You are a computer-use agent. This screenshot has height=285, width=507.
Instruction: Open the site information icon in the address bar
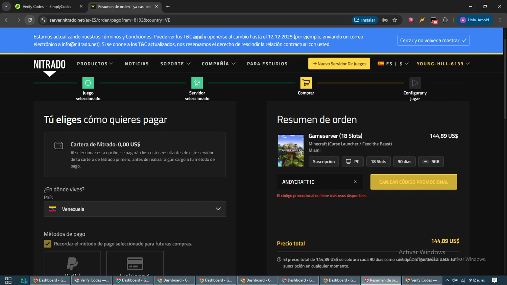tap(43, 20)
